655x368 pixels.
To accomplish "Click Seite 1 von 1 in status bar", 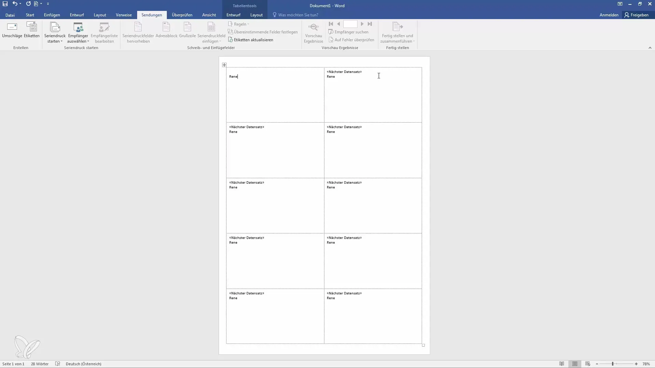I will pos(13,364).
